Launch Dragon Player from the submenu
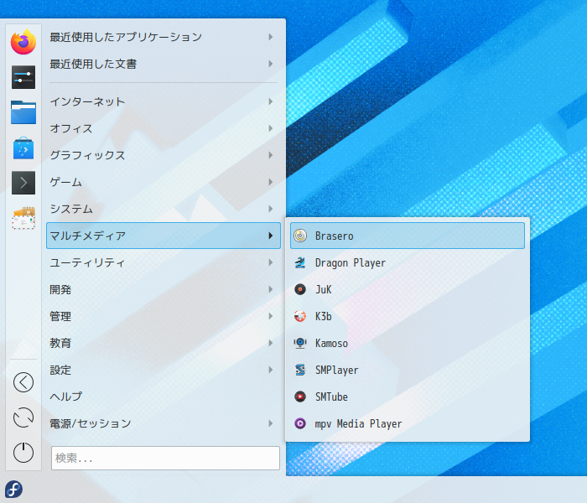587x503 pixels. [x=408, y=262]
